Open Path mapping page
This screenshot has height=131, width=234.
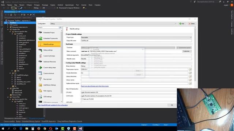click(x=49, y=91)
